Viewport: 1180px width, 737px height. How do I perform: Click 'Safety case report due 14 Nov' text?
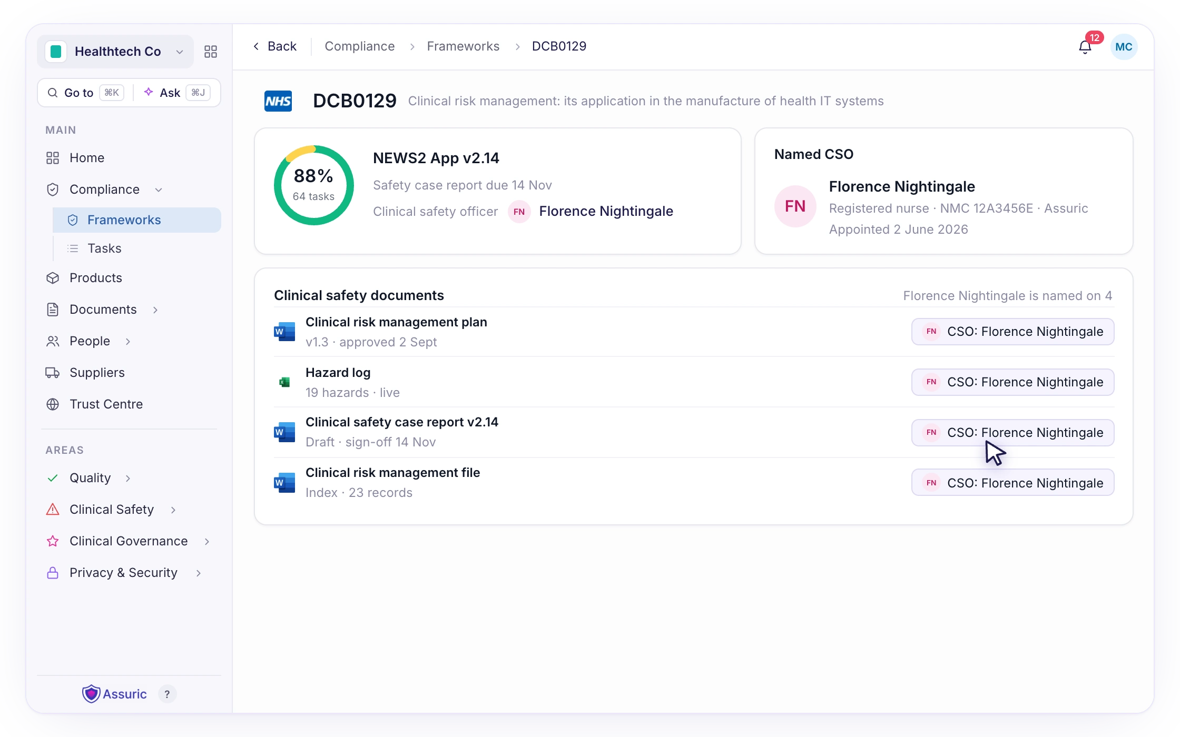click(463, 185)
